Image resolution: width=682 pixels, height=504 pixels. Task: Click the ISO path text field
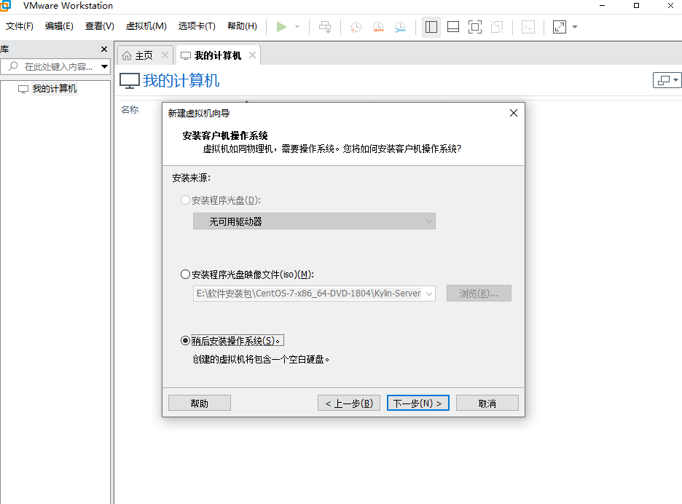click(x=308, y=294)
